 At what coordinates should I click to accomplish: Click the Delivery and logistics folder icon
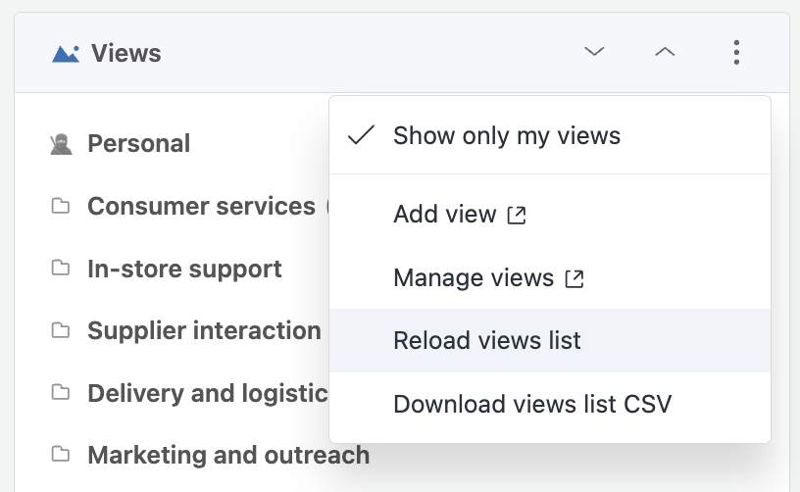[61, 392]
